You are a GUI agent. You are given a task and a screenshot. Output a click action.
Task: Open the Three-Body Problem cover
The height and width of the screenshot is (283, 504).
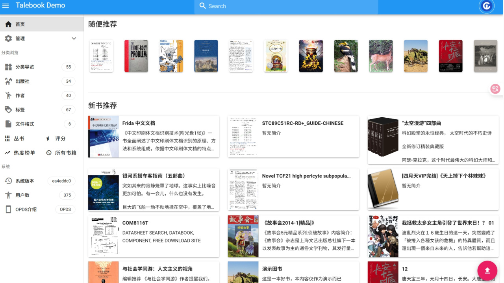[136, 56]
